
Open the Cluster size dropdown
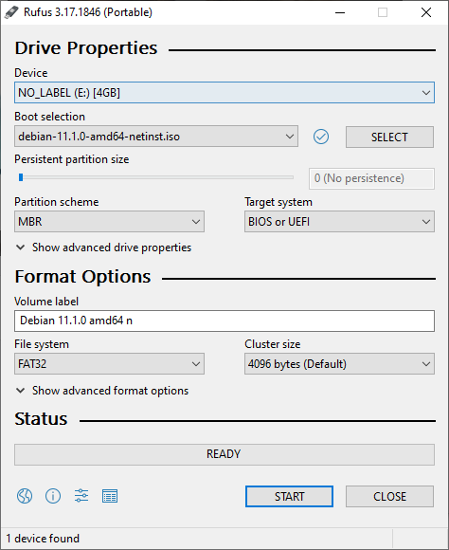[x=339, y=364]
